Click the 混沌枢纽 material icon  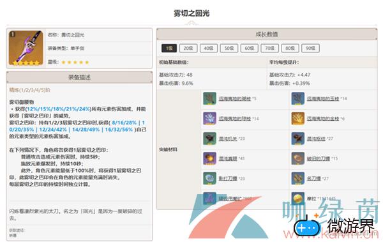point(297,139)
